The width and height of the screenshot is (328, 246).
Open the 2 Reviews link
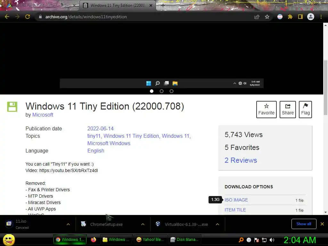[241, 160]
